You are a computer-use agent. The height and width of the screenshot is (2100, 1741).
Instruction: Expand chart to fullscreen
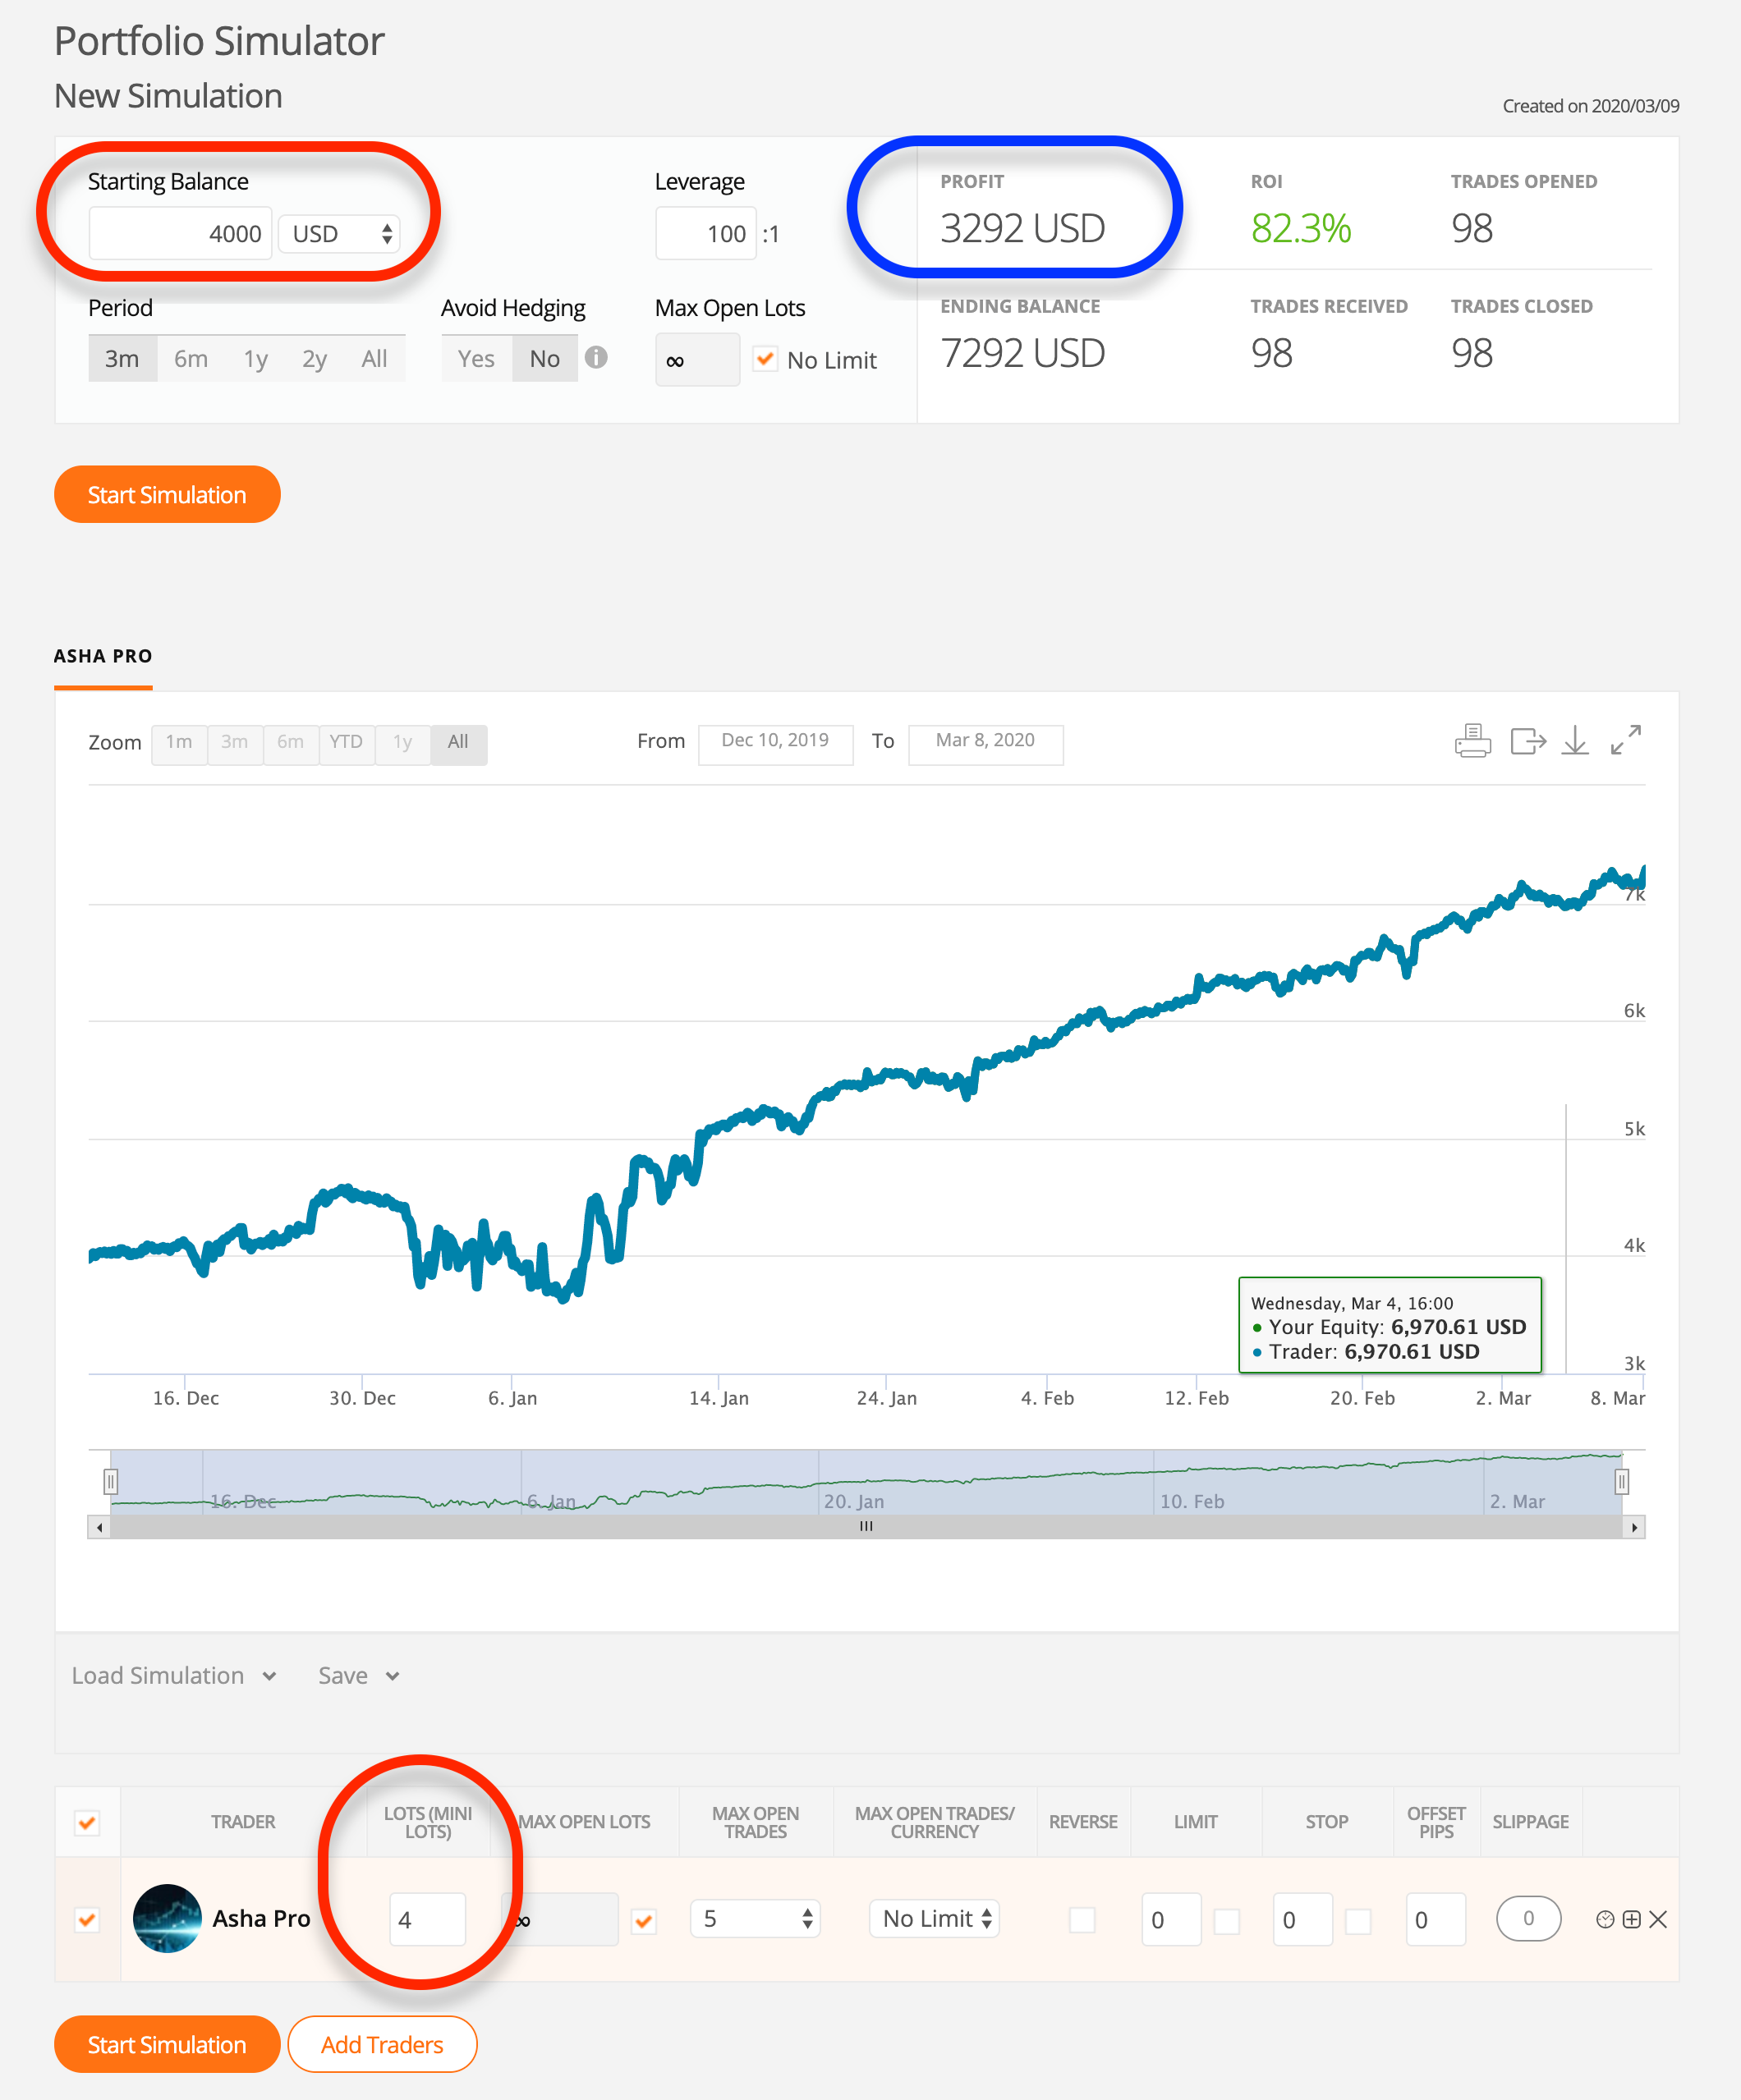coord(1625,740)
